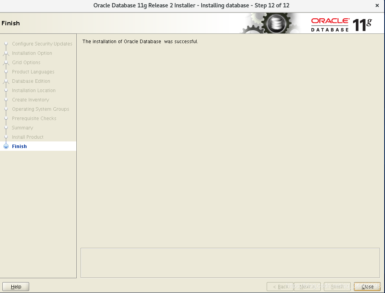The image size is (385, 293).
Task: Close the installer window with X
Action: tap(377, 5)
